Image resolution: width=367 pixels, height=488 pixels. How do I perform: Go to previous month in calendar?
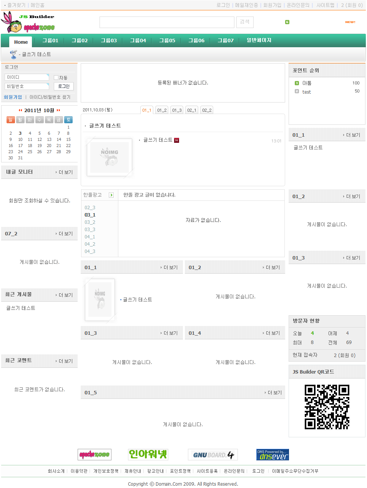click(20, 110)
